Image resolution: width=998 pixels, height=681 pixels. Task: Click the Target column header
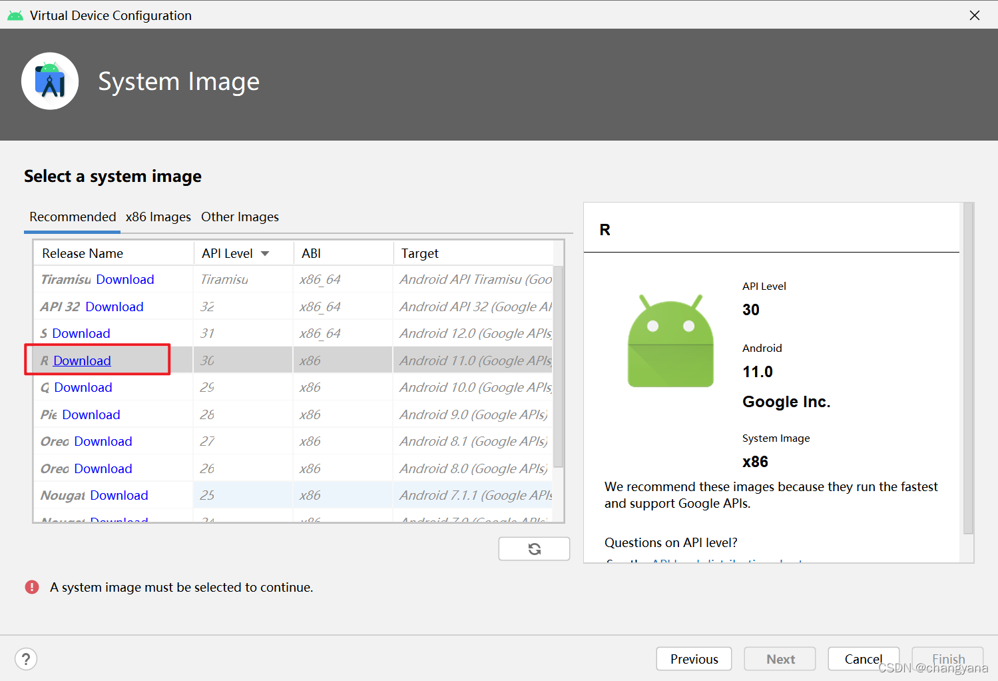(474, 253)
